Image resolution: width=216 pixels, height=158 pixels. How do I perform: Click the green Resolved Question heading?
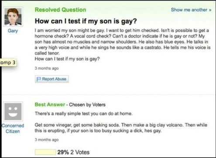(60, 10)
